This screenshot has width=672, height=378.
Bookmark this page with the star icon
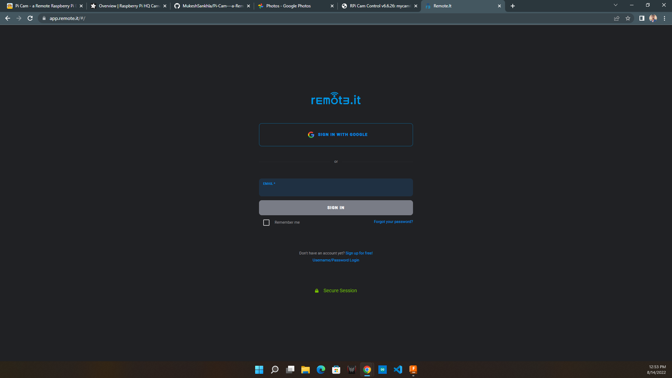coord(628,18)
